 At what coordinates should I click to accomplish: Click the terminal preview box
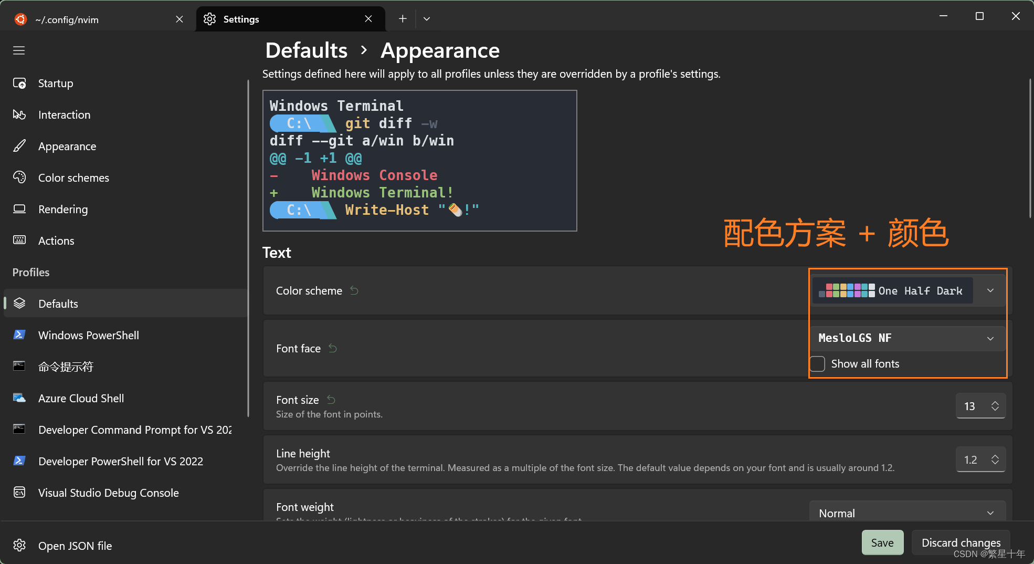click(x=420, y=161)
